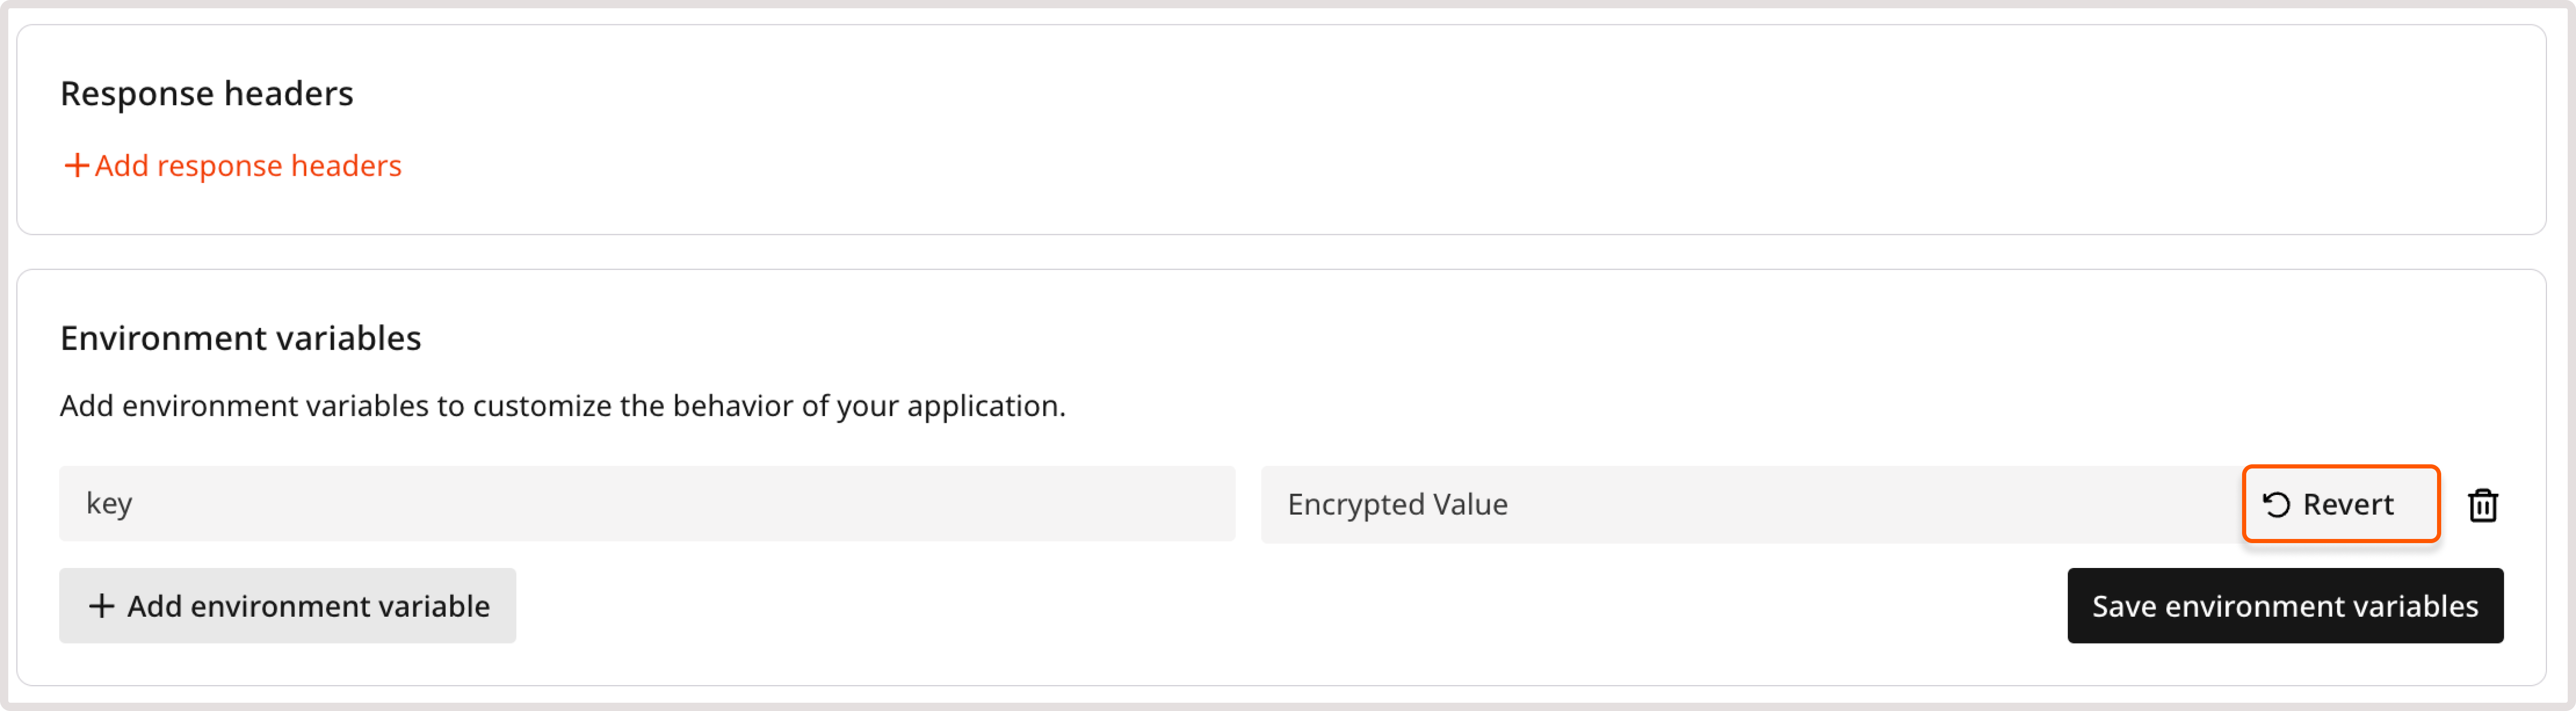Click Add environment variable to create a new row

pyautogui.click(x=287, y=605)
